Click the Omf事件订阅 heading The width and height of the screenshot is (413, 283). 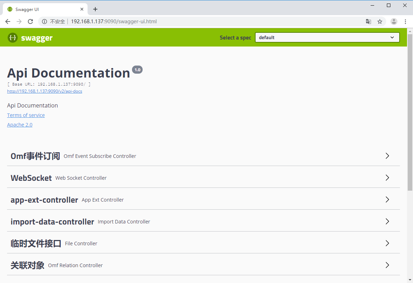pos(35,156)
